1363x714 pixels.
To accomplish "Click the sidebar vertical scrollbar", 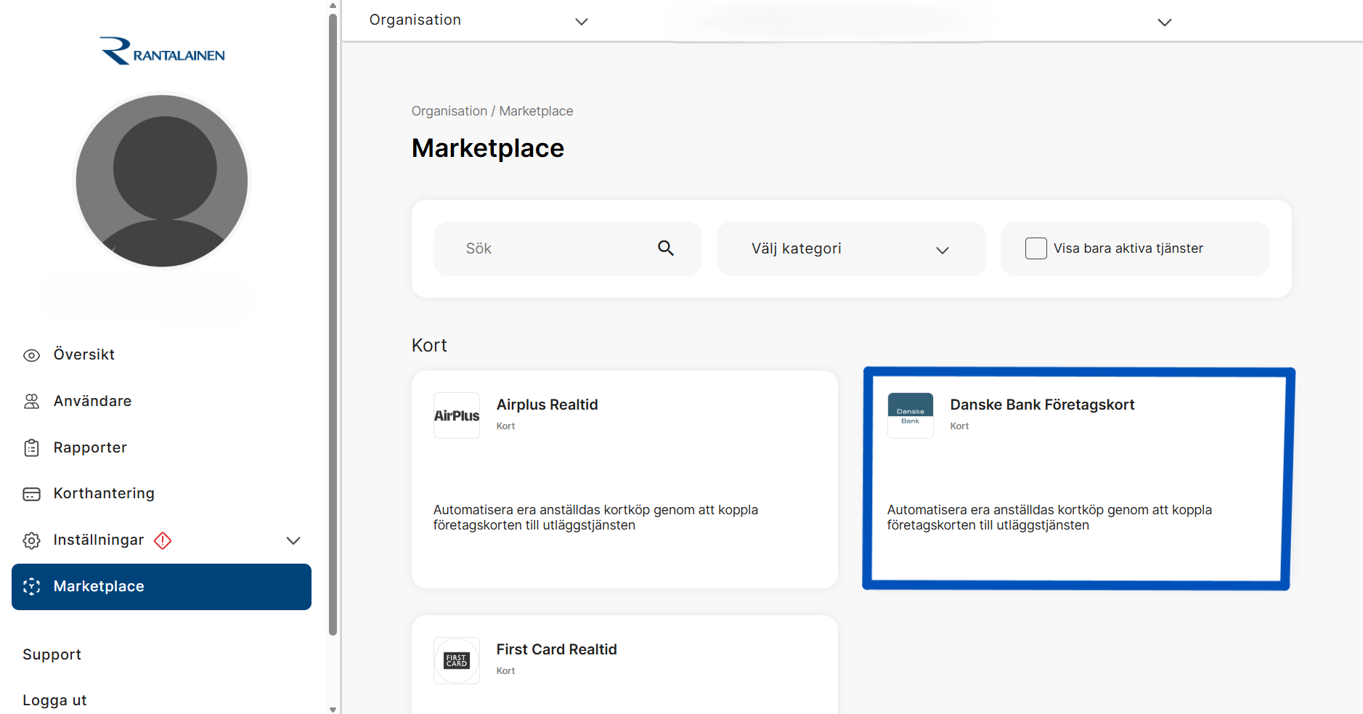I will click(x=333, y=325).
